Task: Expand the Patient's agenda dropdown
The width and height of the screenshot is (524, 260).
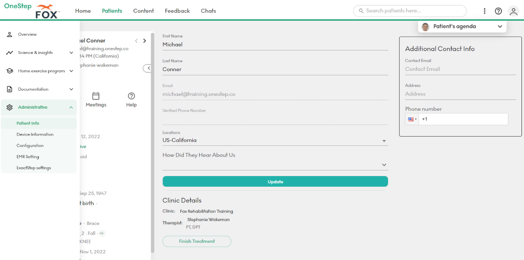Action: (500, 27)
